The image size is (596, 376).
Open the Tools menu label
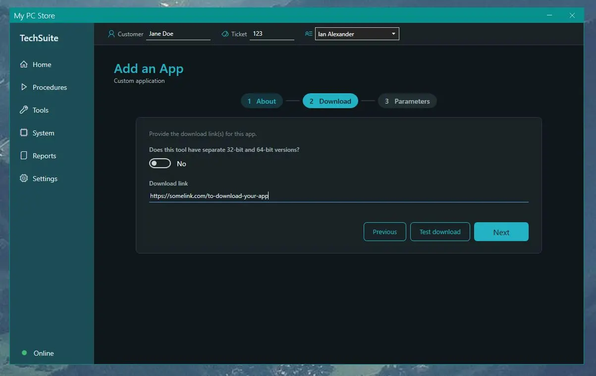(x=41, y=110)
